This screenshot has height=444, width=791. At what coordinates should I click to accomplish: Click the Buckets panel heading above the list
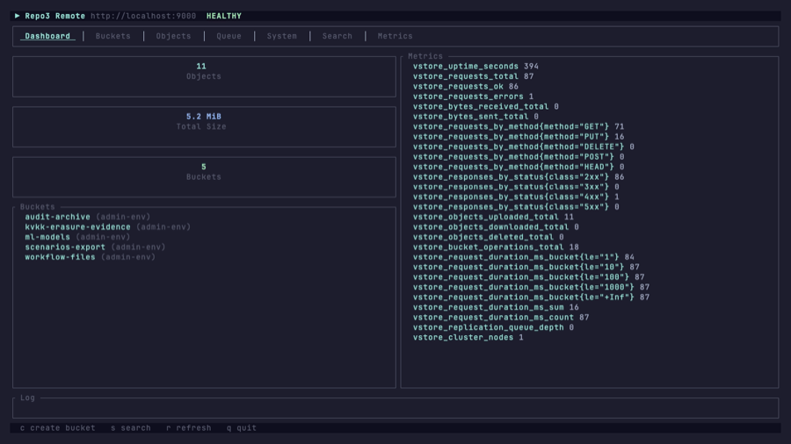coord(37,207)
